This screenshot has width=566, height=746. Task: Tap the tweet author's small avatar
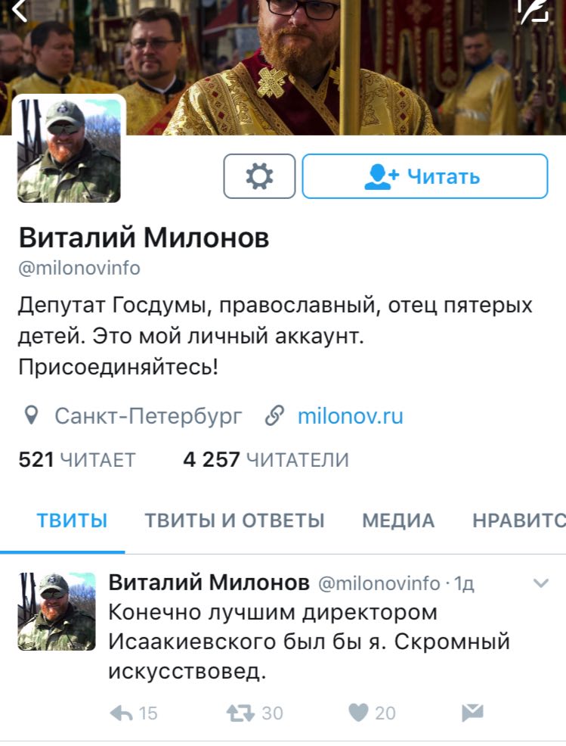click(x=57, y=611)
